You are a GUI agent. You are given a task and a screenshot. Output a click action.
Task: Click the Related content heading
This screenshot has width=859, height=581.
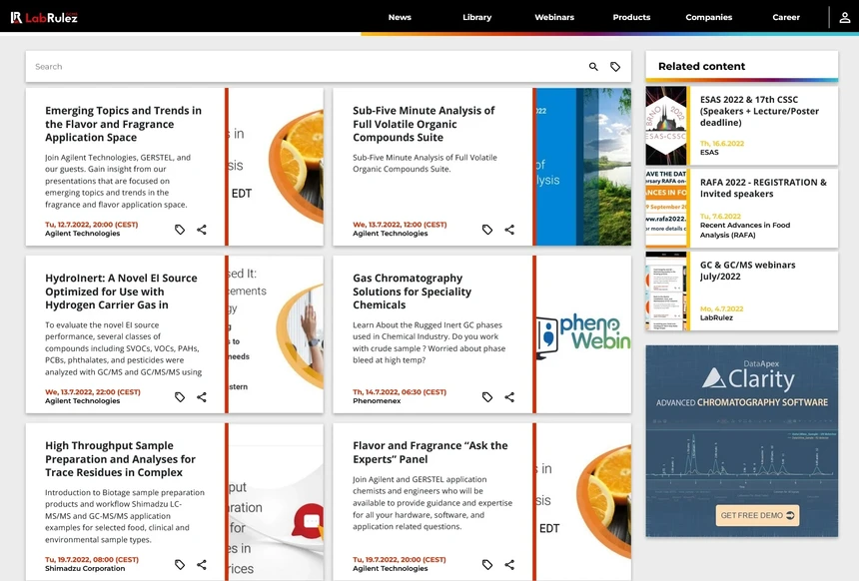pyautogui.click(x=701, y=66)
